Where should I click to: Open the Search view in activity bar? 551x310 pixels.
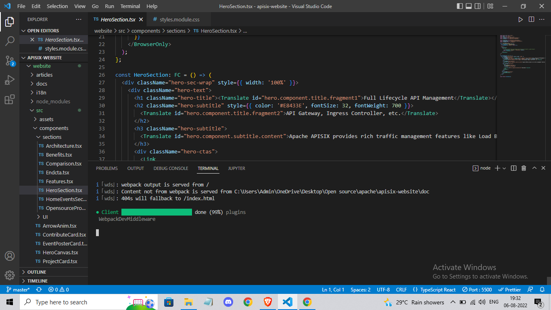point(10,41)
